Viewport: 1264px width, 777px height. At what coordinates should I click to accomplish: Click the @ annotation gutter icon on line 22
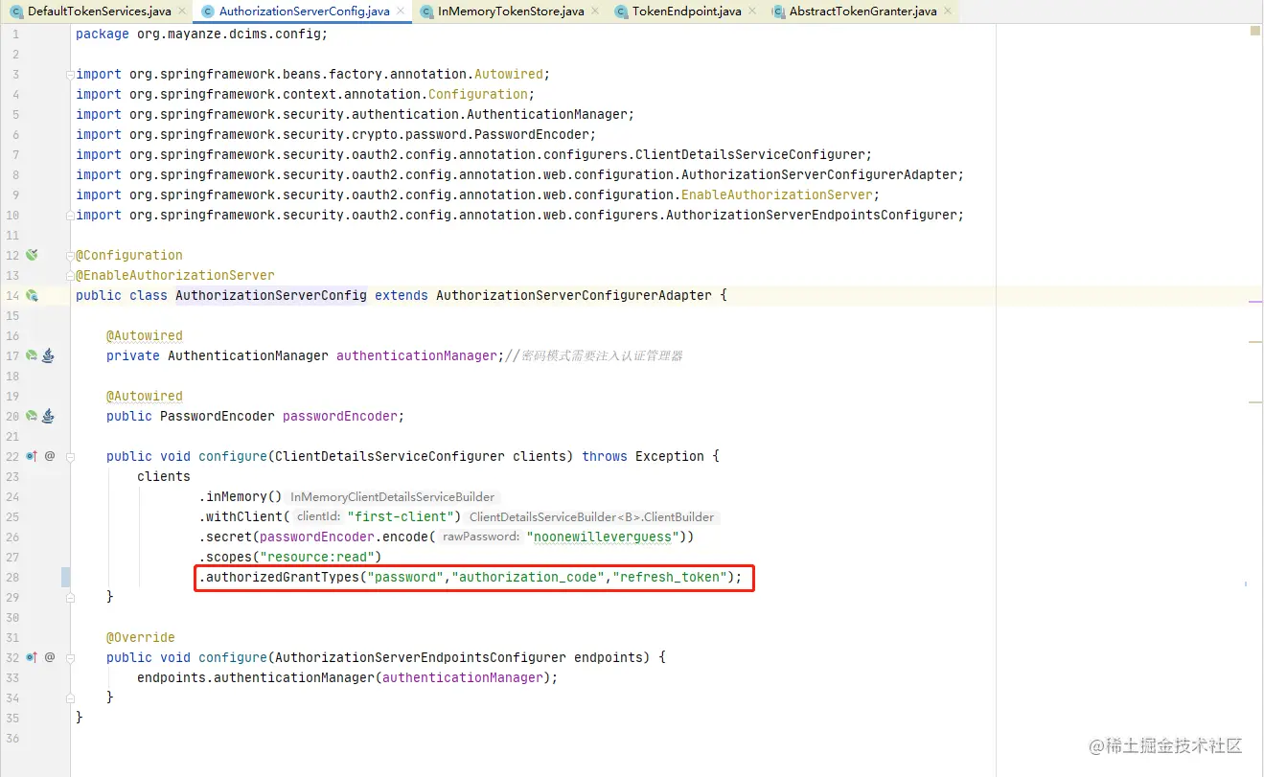coord(50,456)
